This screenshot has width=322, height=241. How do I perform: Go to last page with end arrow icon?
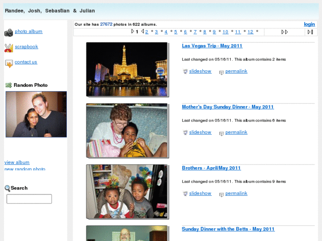point(310,32)
